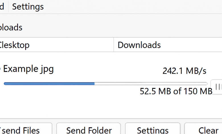The height and width of the screenshot is (134, 222).
Task: Click the file icon beside Example jpg
Action: (x=1, y=69)
